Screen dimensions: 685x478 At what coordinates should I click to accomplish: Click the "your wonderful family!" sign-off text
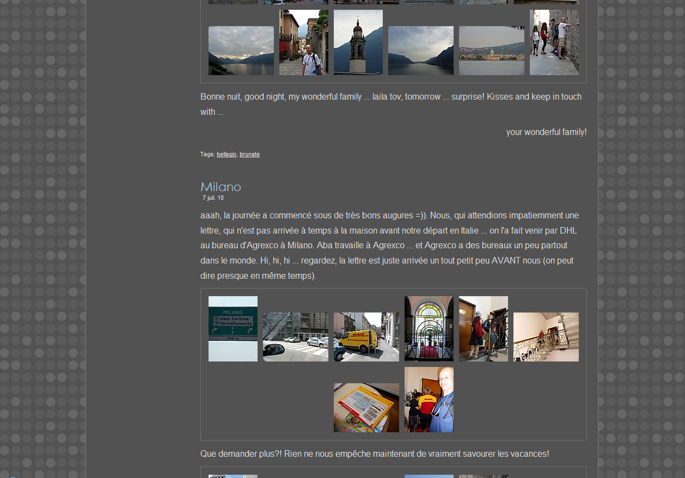pyautogui.click(x=546, y=132)
